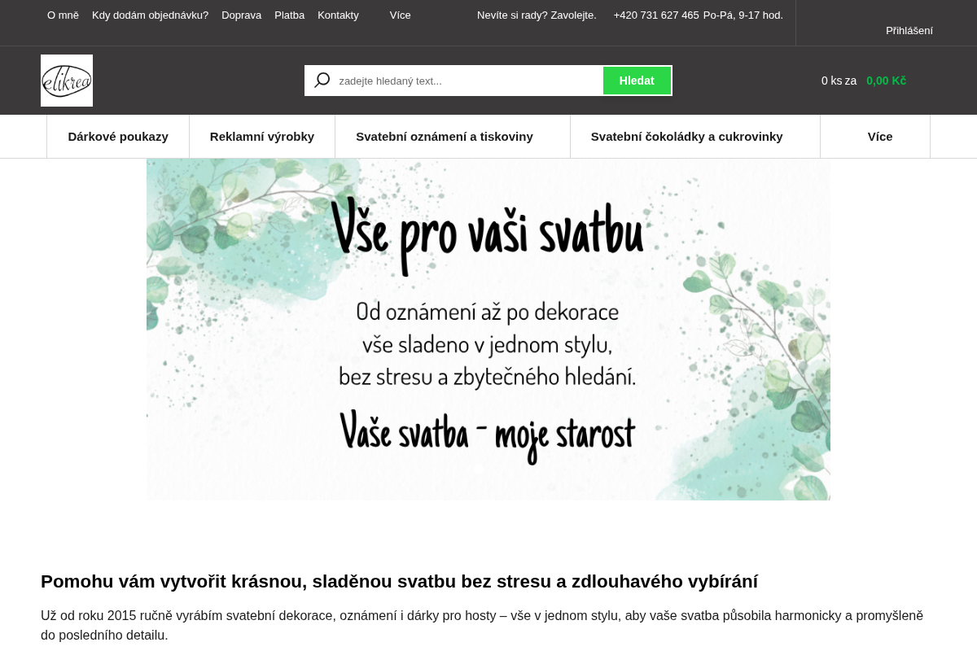Expand the top bar Více menu
Image resolution: width=977 pixels, height=651 pixels.
[x=400, y=15]
